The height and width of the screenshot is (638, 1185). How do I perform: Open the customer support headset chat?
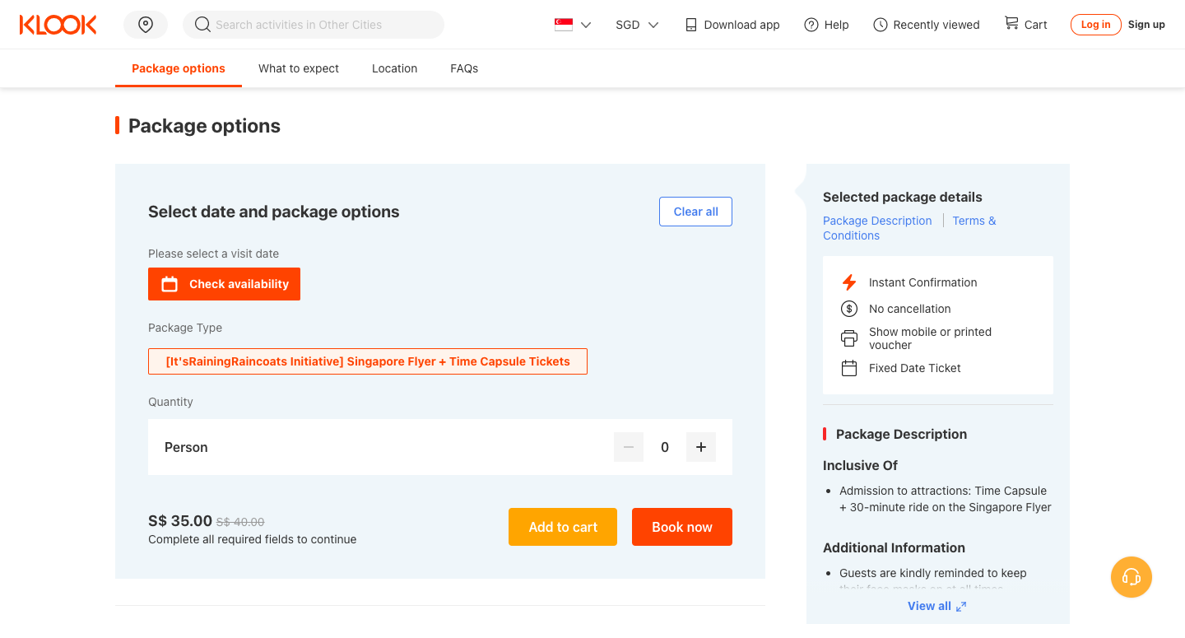1132,577
